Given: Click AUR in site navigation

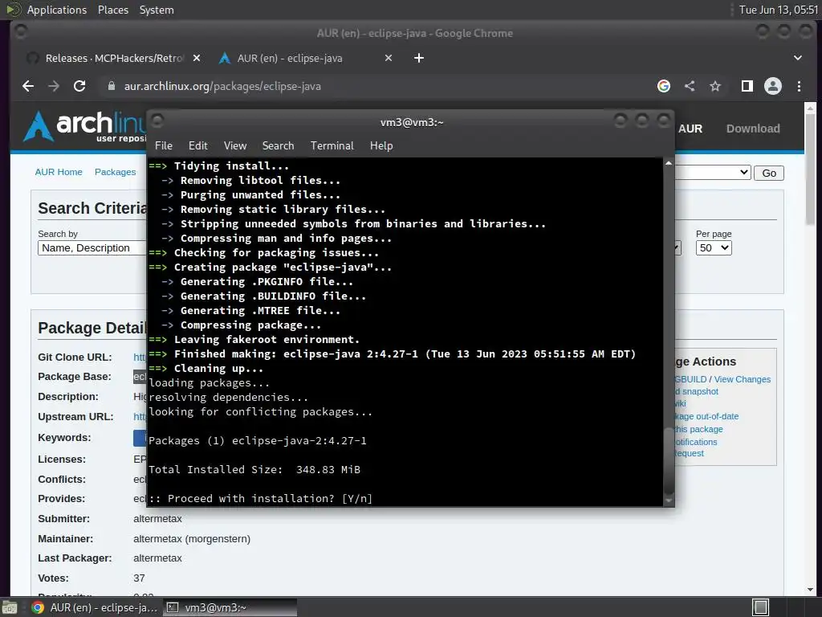Looking at the screenshot, I should (x=690, y=129).
